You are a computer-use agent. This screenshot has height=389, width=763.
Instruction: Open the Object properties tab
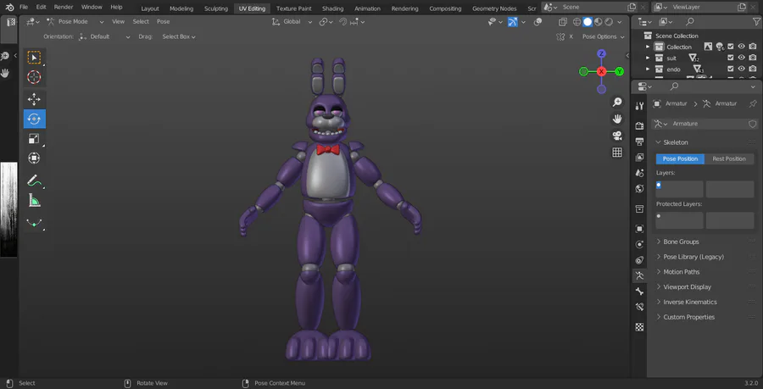click(x=639, y=229)
